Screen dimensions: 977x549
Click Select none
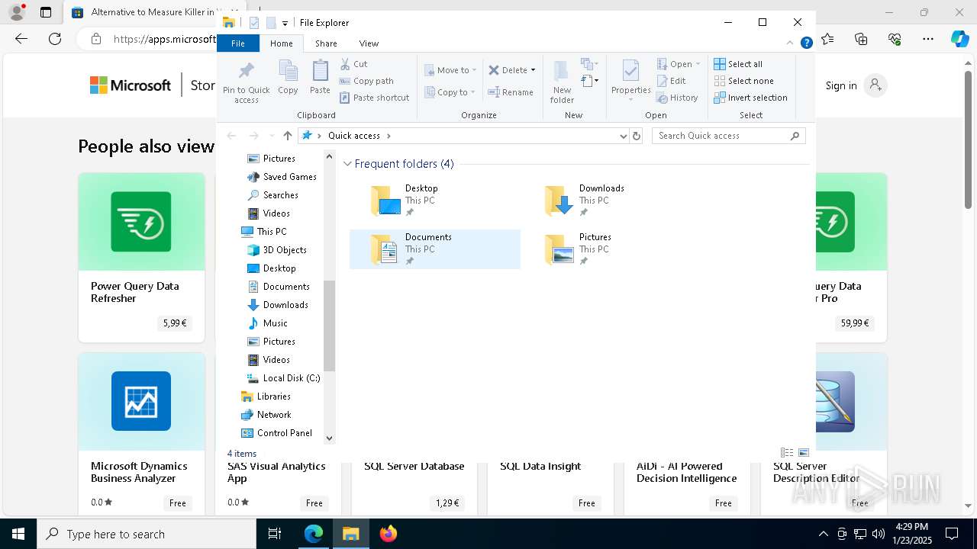[x=743, y=81]
